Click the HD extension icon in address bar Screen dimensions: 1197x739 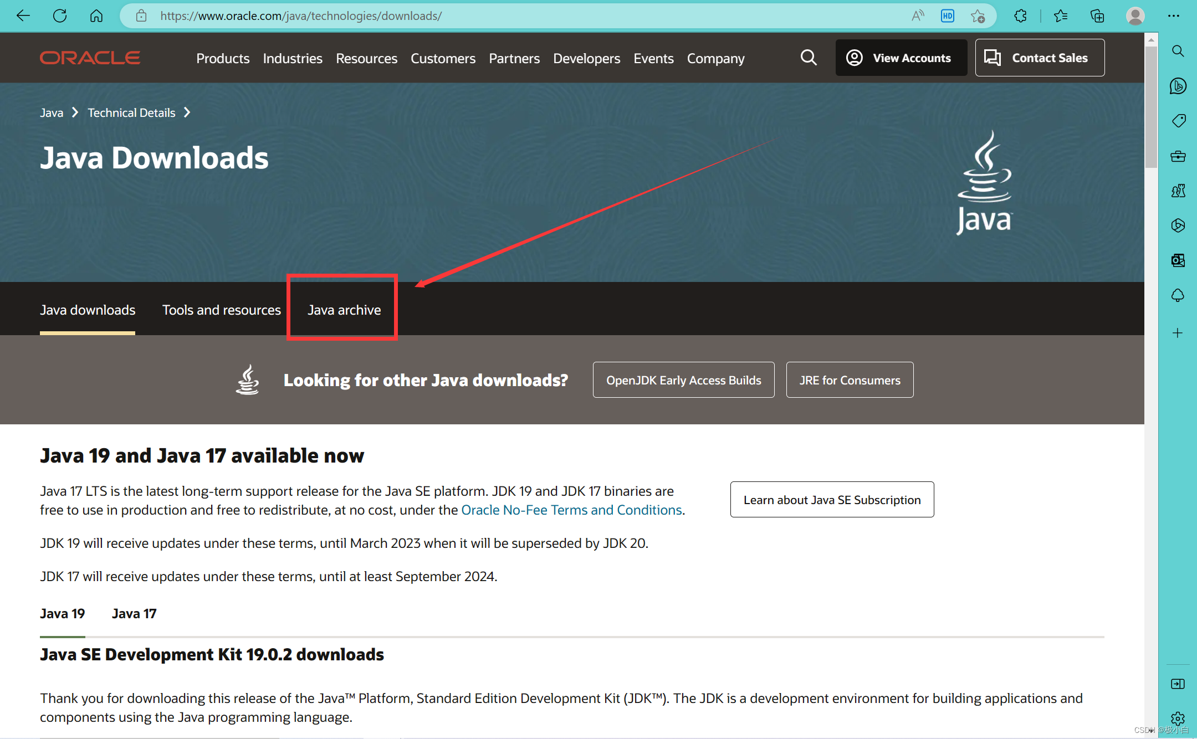(x=948, y=16)
